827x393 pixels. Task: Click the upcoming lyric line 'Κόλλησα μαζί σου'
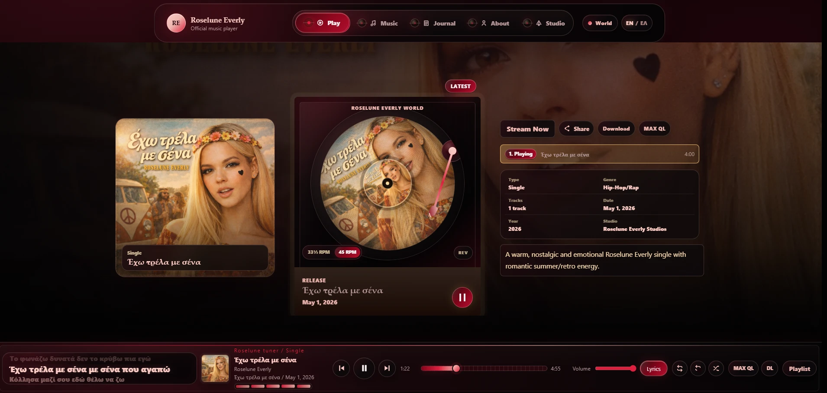67,380
